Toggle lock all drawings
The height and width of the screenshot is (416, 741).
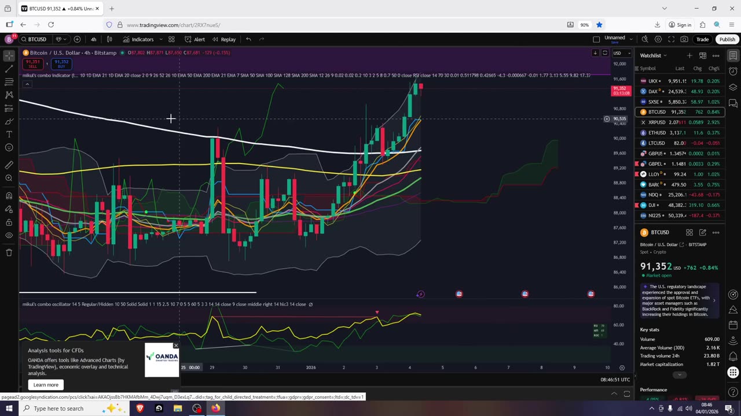(x=9, y=222)
